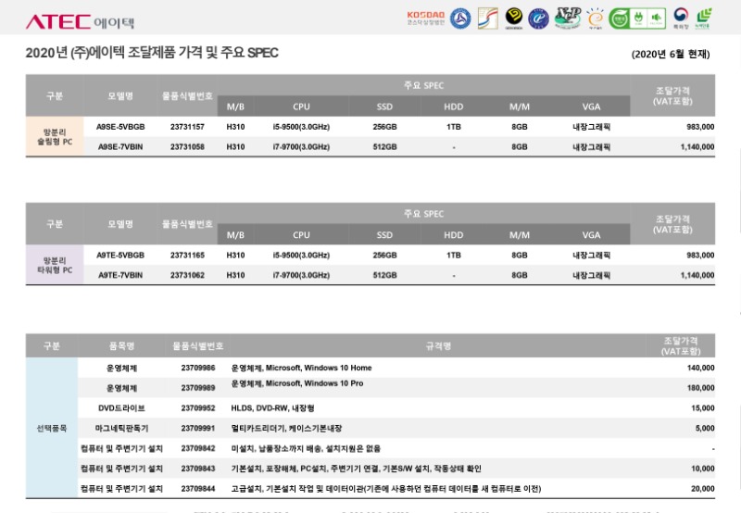
Task: Click the blue circular P certification mark
Action: pyautogui.click(x=538, y=19)
